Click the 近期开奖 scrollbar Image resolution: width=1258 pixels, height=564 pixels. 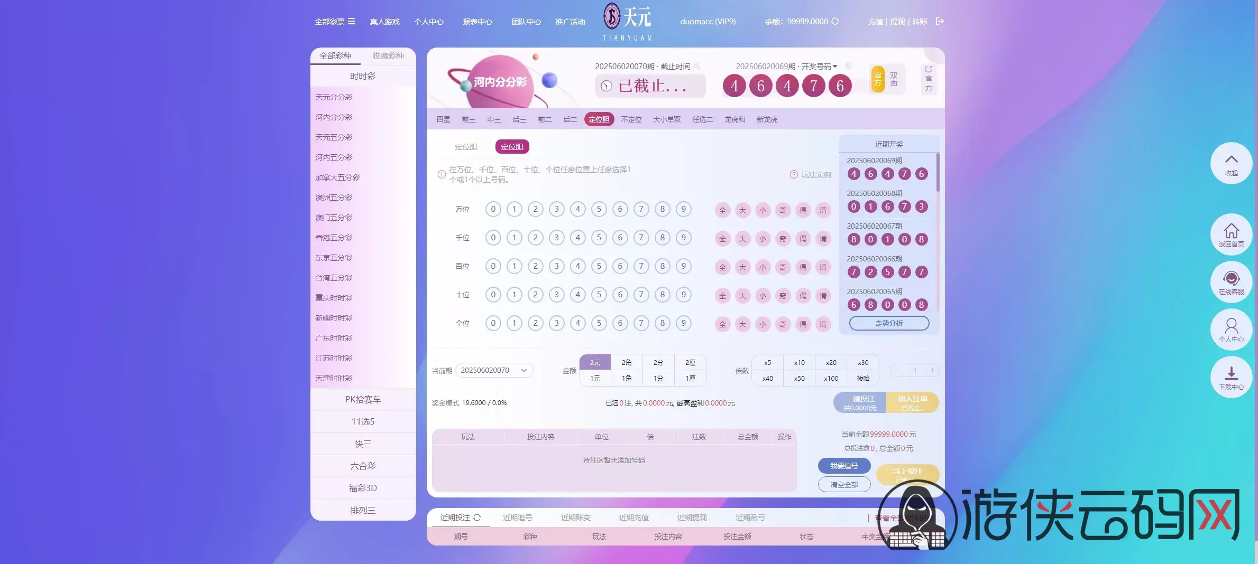click(x=938, y=173)
